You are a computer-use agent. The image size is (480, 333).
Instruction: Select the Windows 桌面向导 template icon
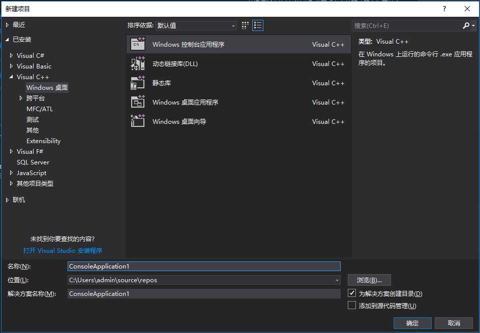pos(138,121)
